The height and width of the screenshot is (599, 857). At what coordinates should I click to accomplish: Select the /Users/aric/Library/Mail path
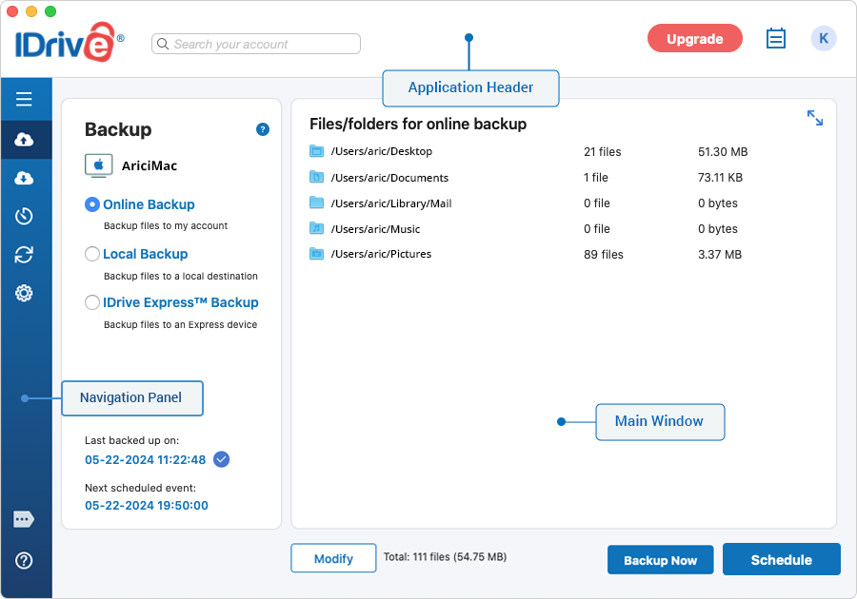(x=391, y=203)
